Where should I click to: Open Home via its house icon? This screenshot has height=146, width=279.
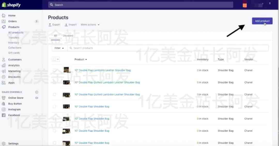4,15
